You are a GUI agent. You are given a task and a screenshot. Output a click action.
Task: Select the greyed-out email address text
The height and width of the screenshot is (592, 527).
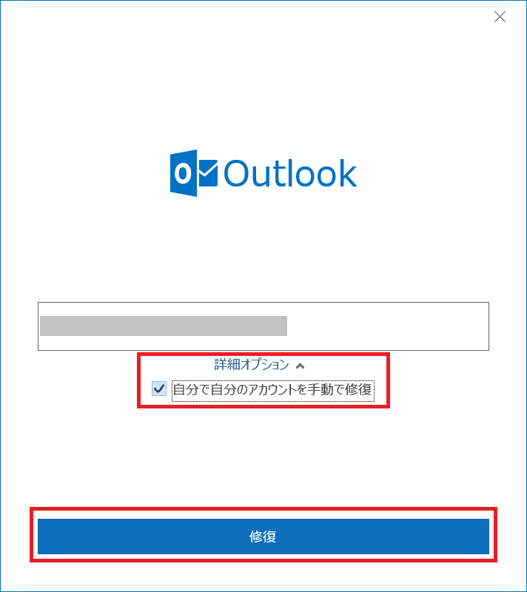pos(164,326)
